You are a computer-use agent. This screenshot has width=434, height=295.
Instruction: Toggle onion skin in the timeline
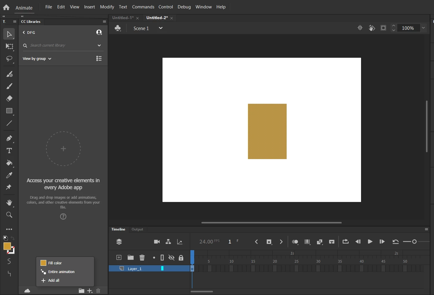295,242
